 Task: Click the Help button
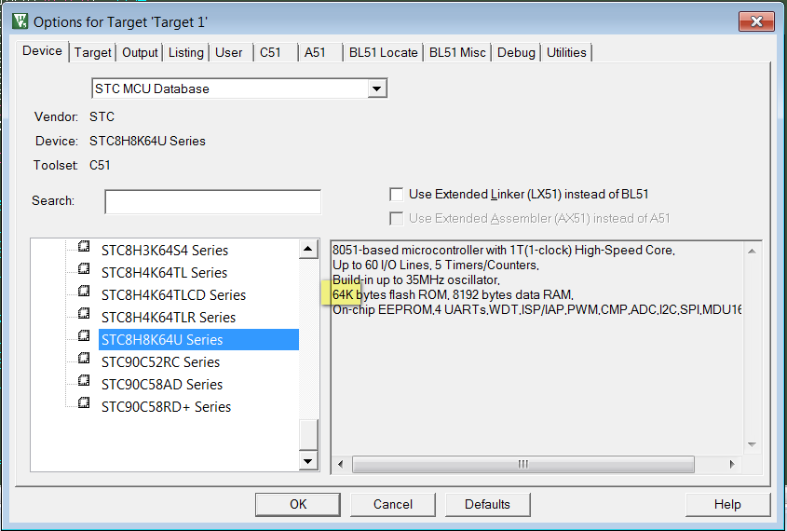point(727,504)
